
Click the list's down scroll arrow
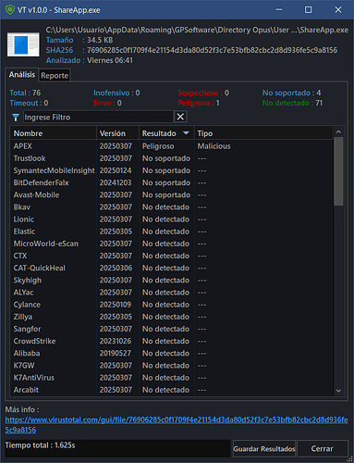pyautogui.click(x=338, y=391)
